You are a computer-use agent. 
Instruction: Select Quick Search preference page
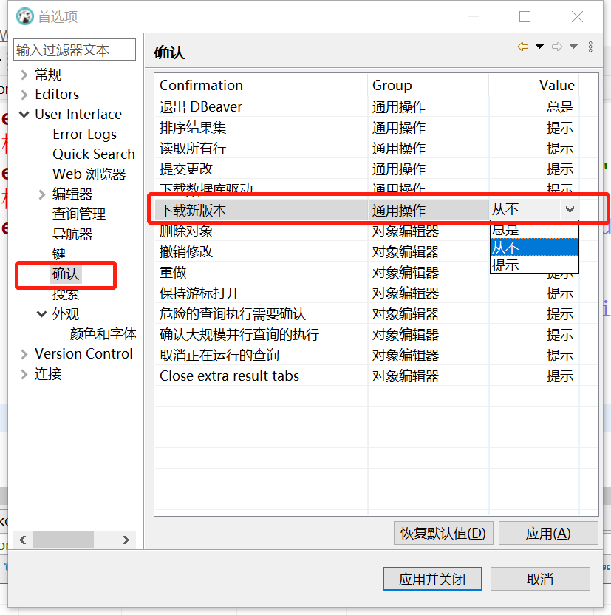point(94,154)
